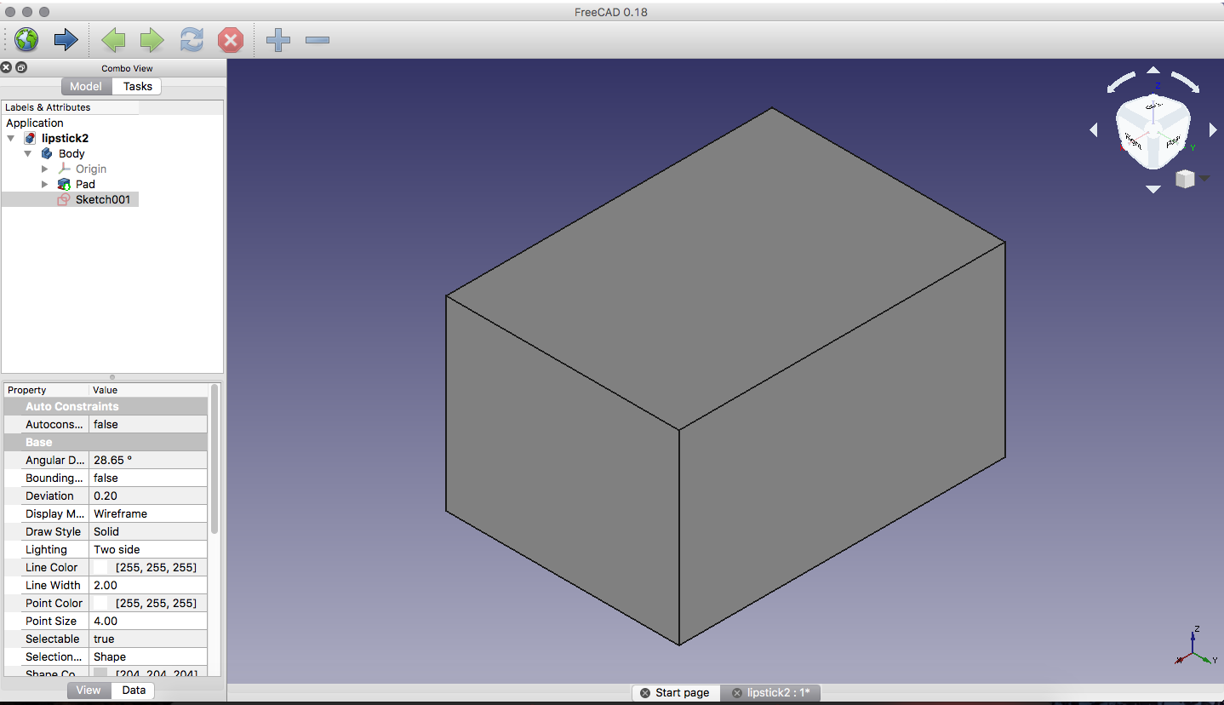1224x705 pixels.
Task: Expand the Pad feature node
Action: 45,184
